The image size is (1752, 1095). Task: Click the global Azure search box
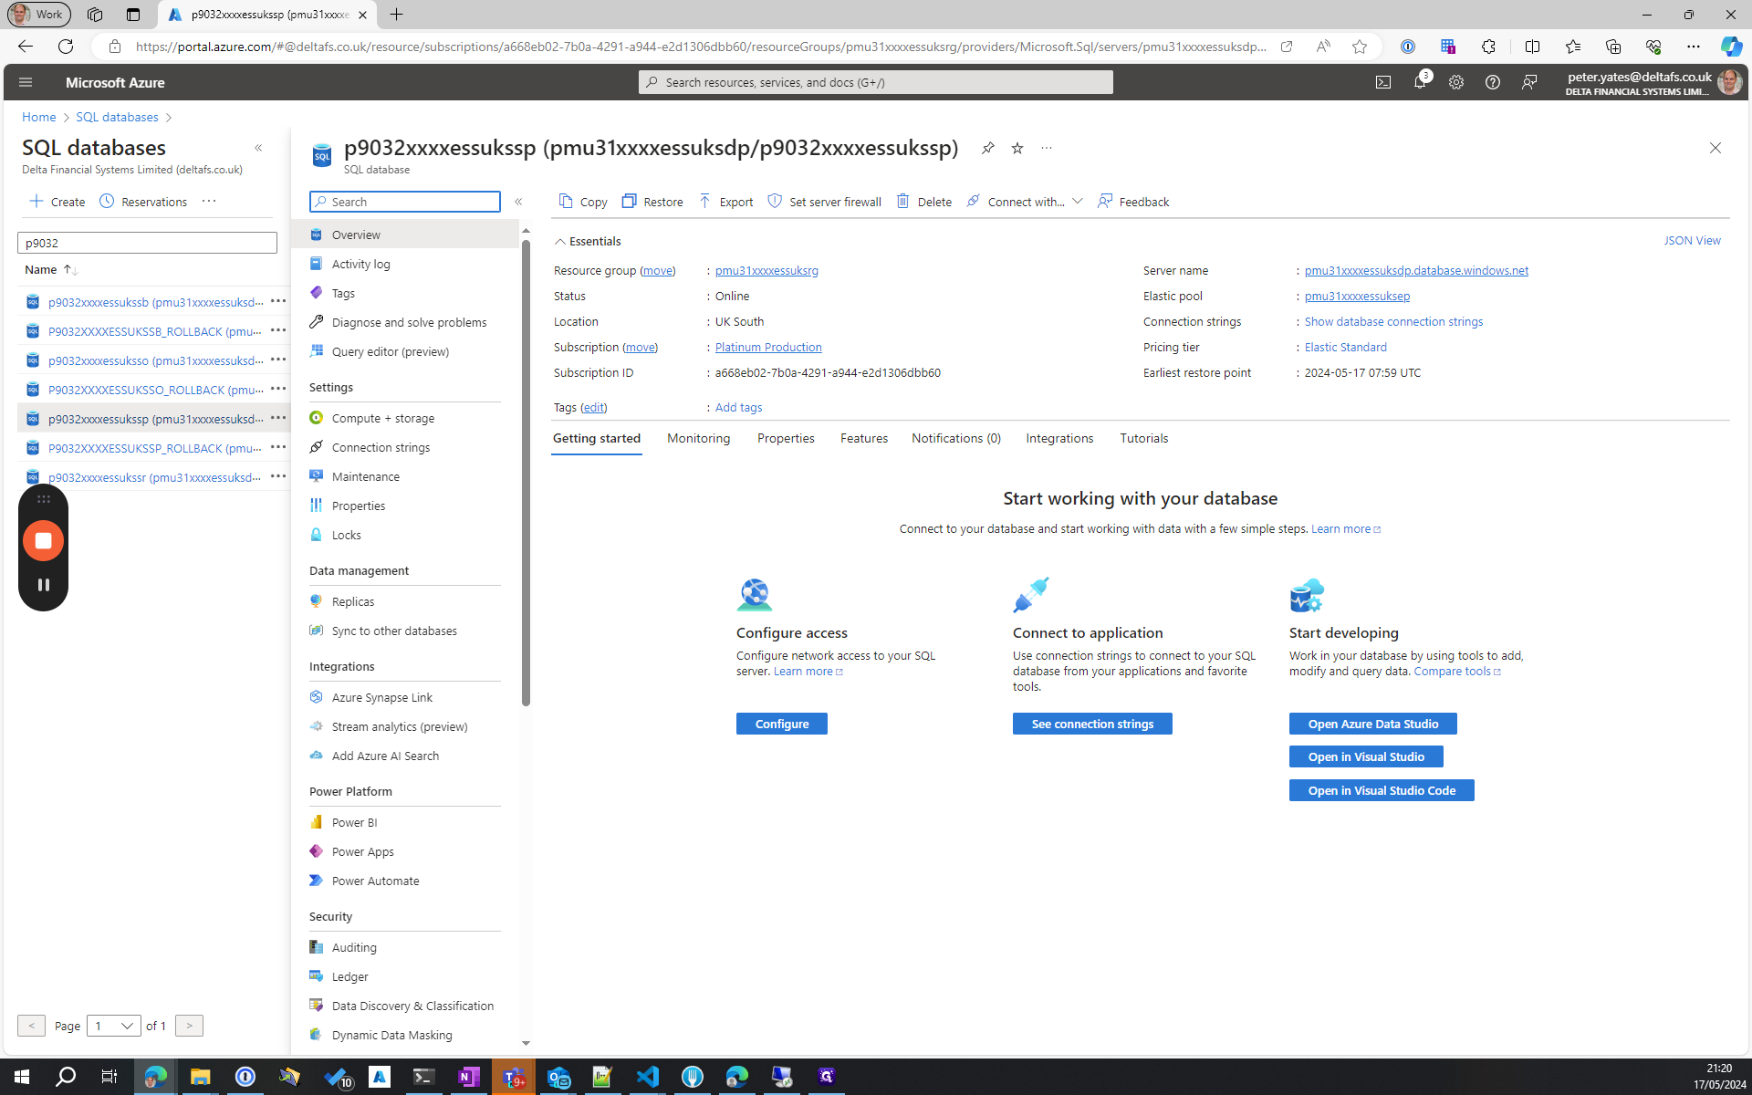[876, 82]
